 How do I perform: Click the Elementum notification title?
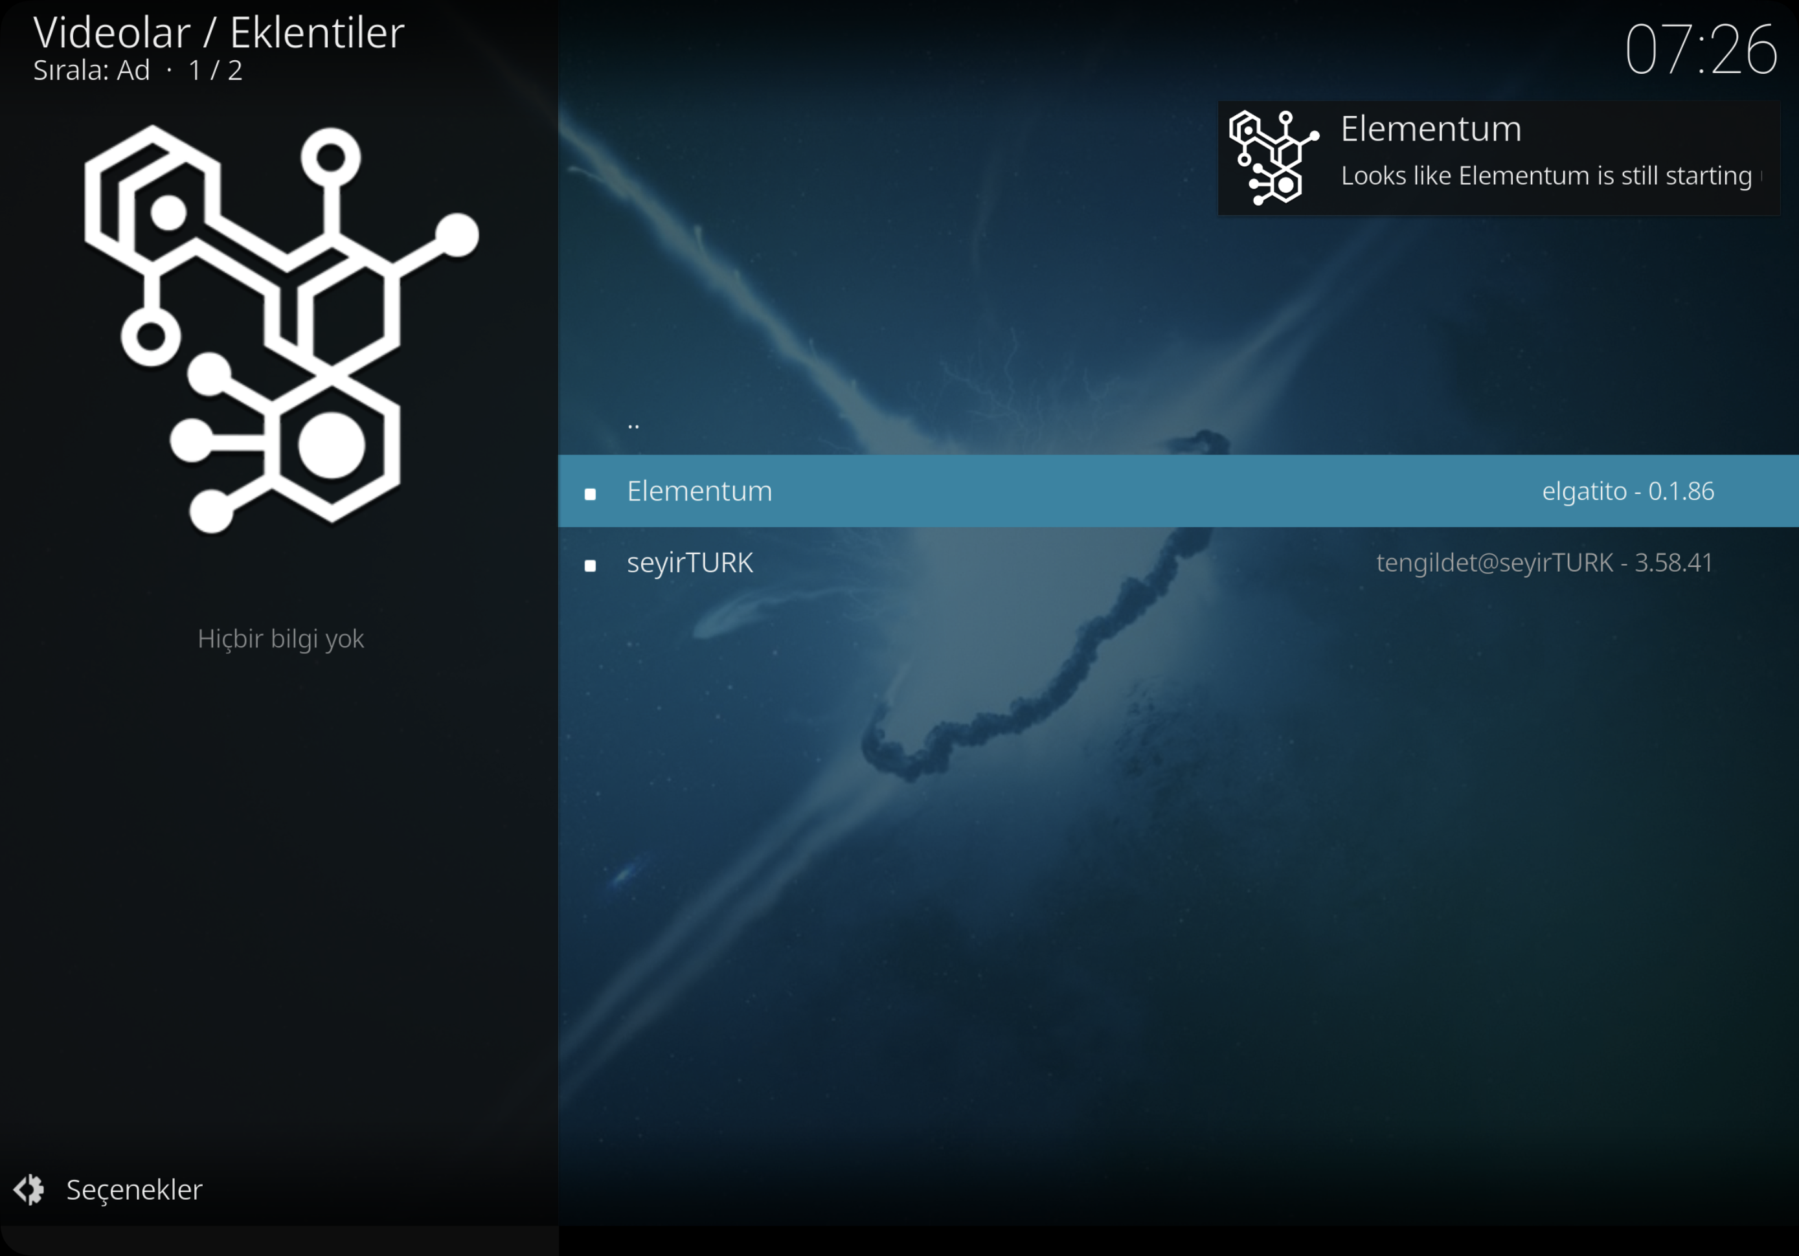coord(1431,128)
